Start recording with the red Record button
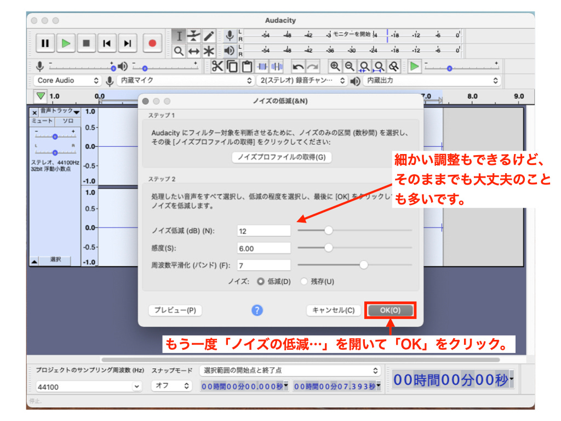Viewport: 561px width, 421px height. (x=152, y=43)
